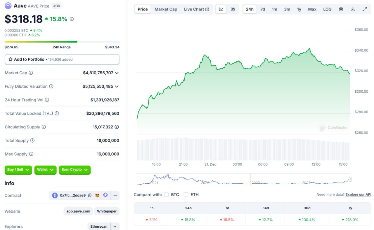Screen dimensions: 374x230
Task: Switch to line chart view icon
Action: pos(221,9)
